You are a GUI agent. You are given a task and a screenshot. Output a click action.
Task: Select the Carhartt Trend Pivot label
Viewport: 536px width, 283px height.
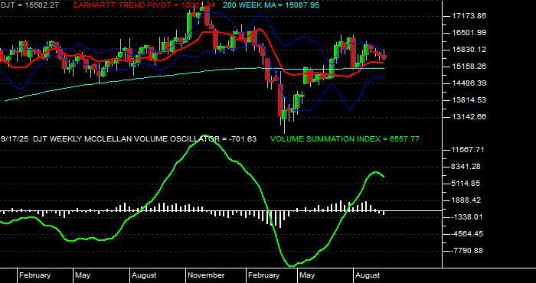pyautogui.click(x=145, y=5)
